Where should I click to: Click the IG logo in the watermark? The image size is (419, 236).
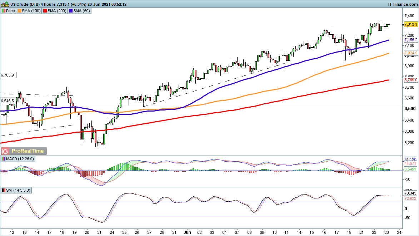point(5,151)
